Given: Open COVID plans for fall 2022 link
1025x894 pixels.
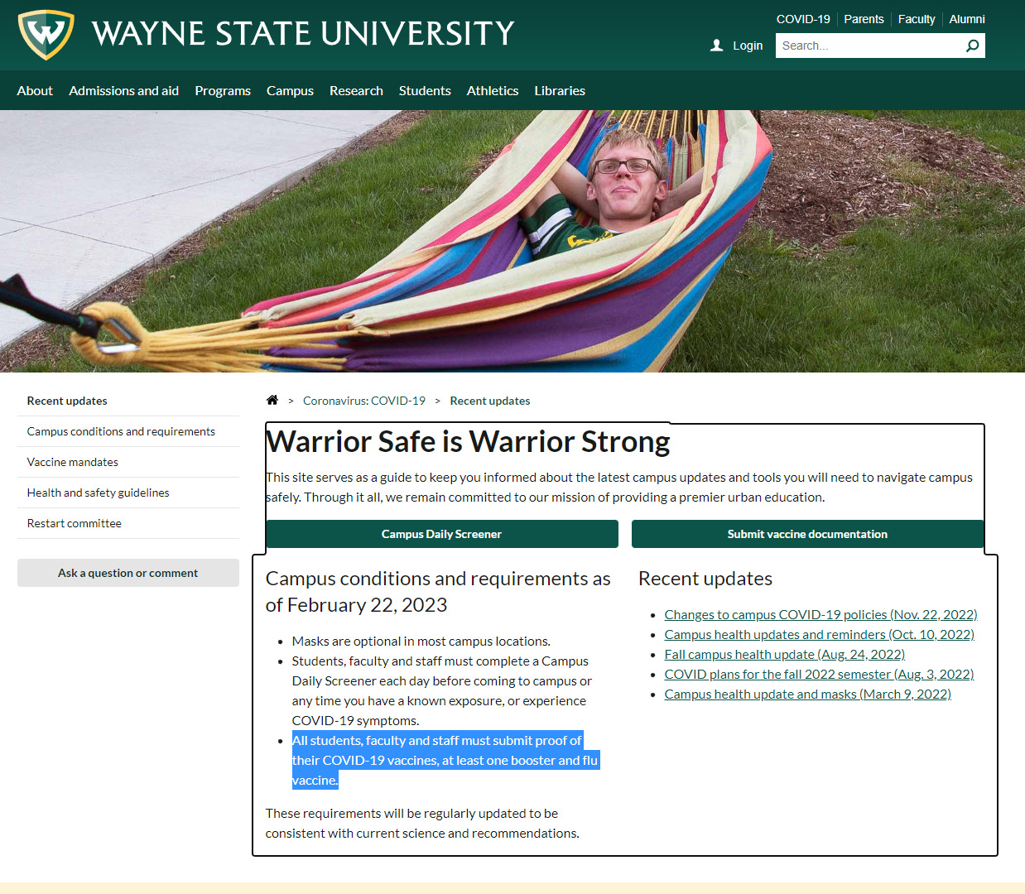Looking at the screenshot, I should (x=819, y=674).
